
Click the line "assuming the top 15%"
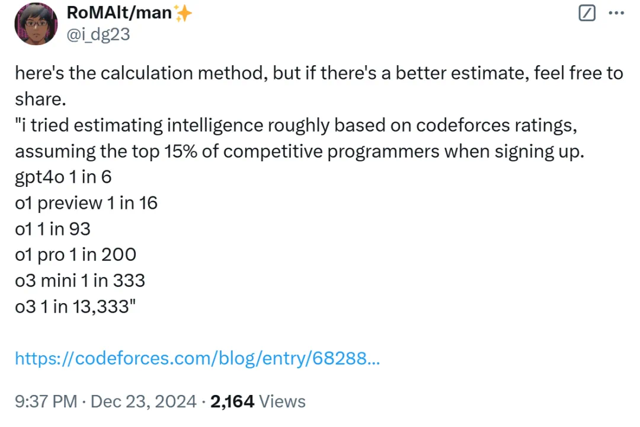(x=300, y=152)
